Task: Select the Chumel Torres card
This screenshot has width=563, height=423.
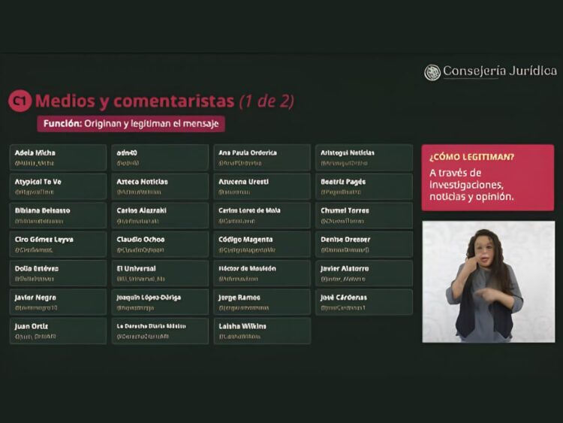Action: [364, 216]
